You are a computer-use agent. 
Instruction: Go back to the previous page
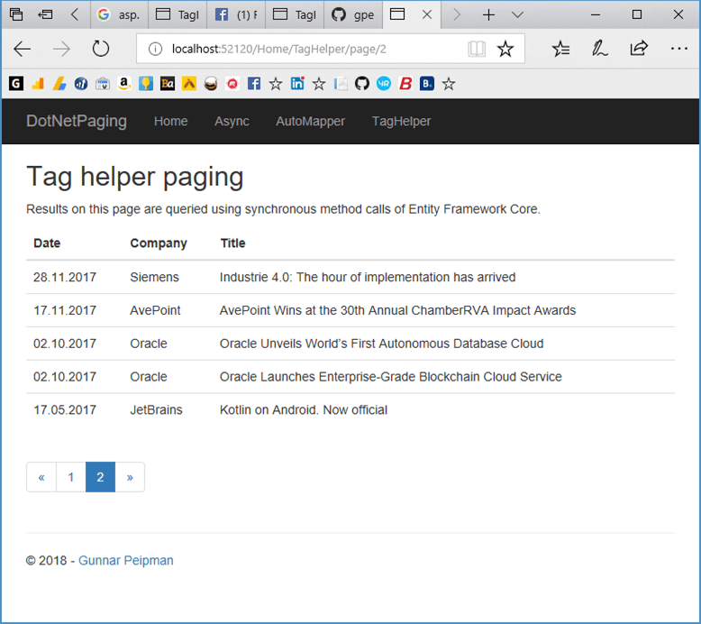click(23, 49)
